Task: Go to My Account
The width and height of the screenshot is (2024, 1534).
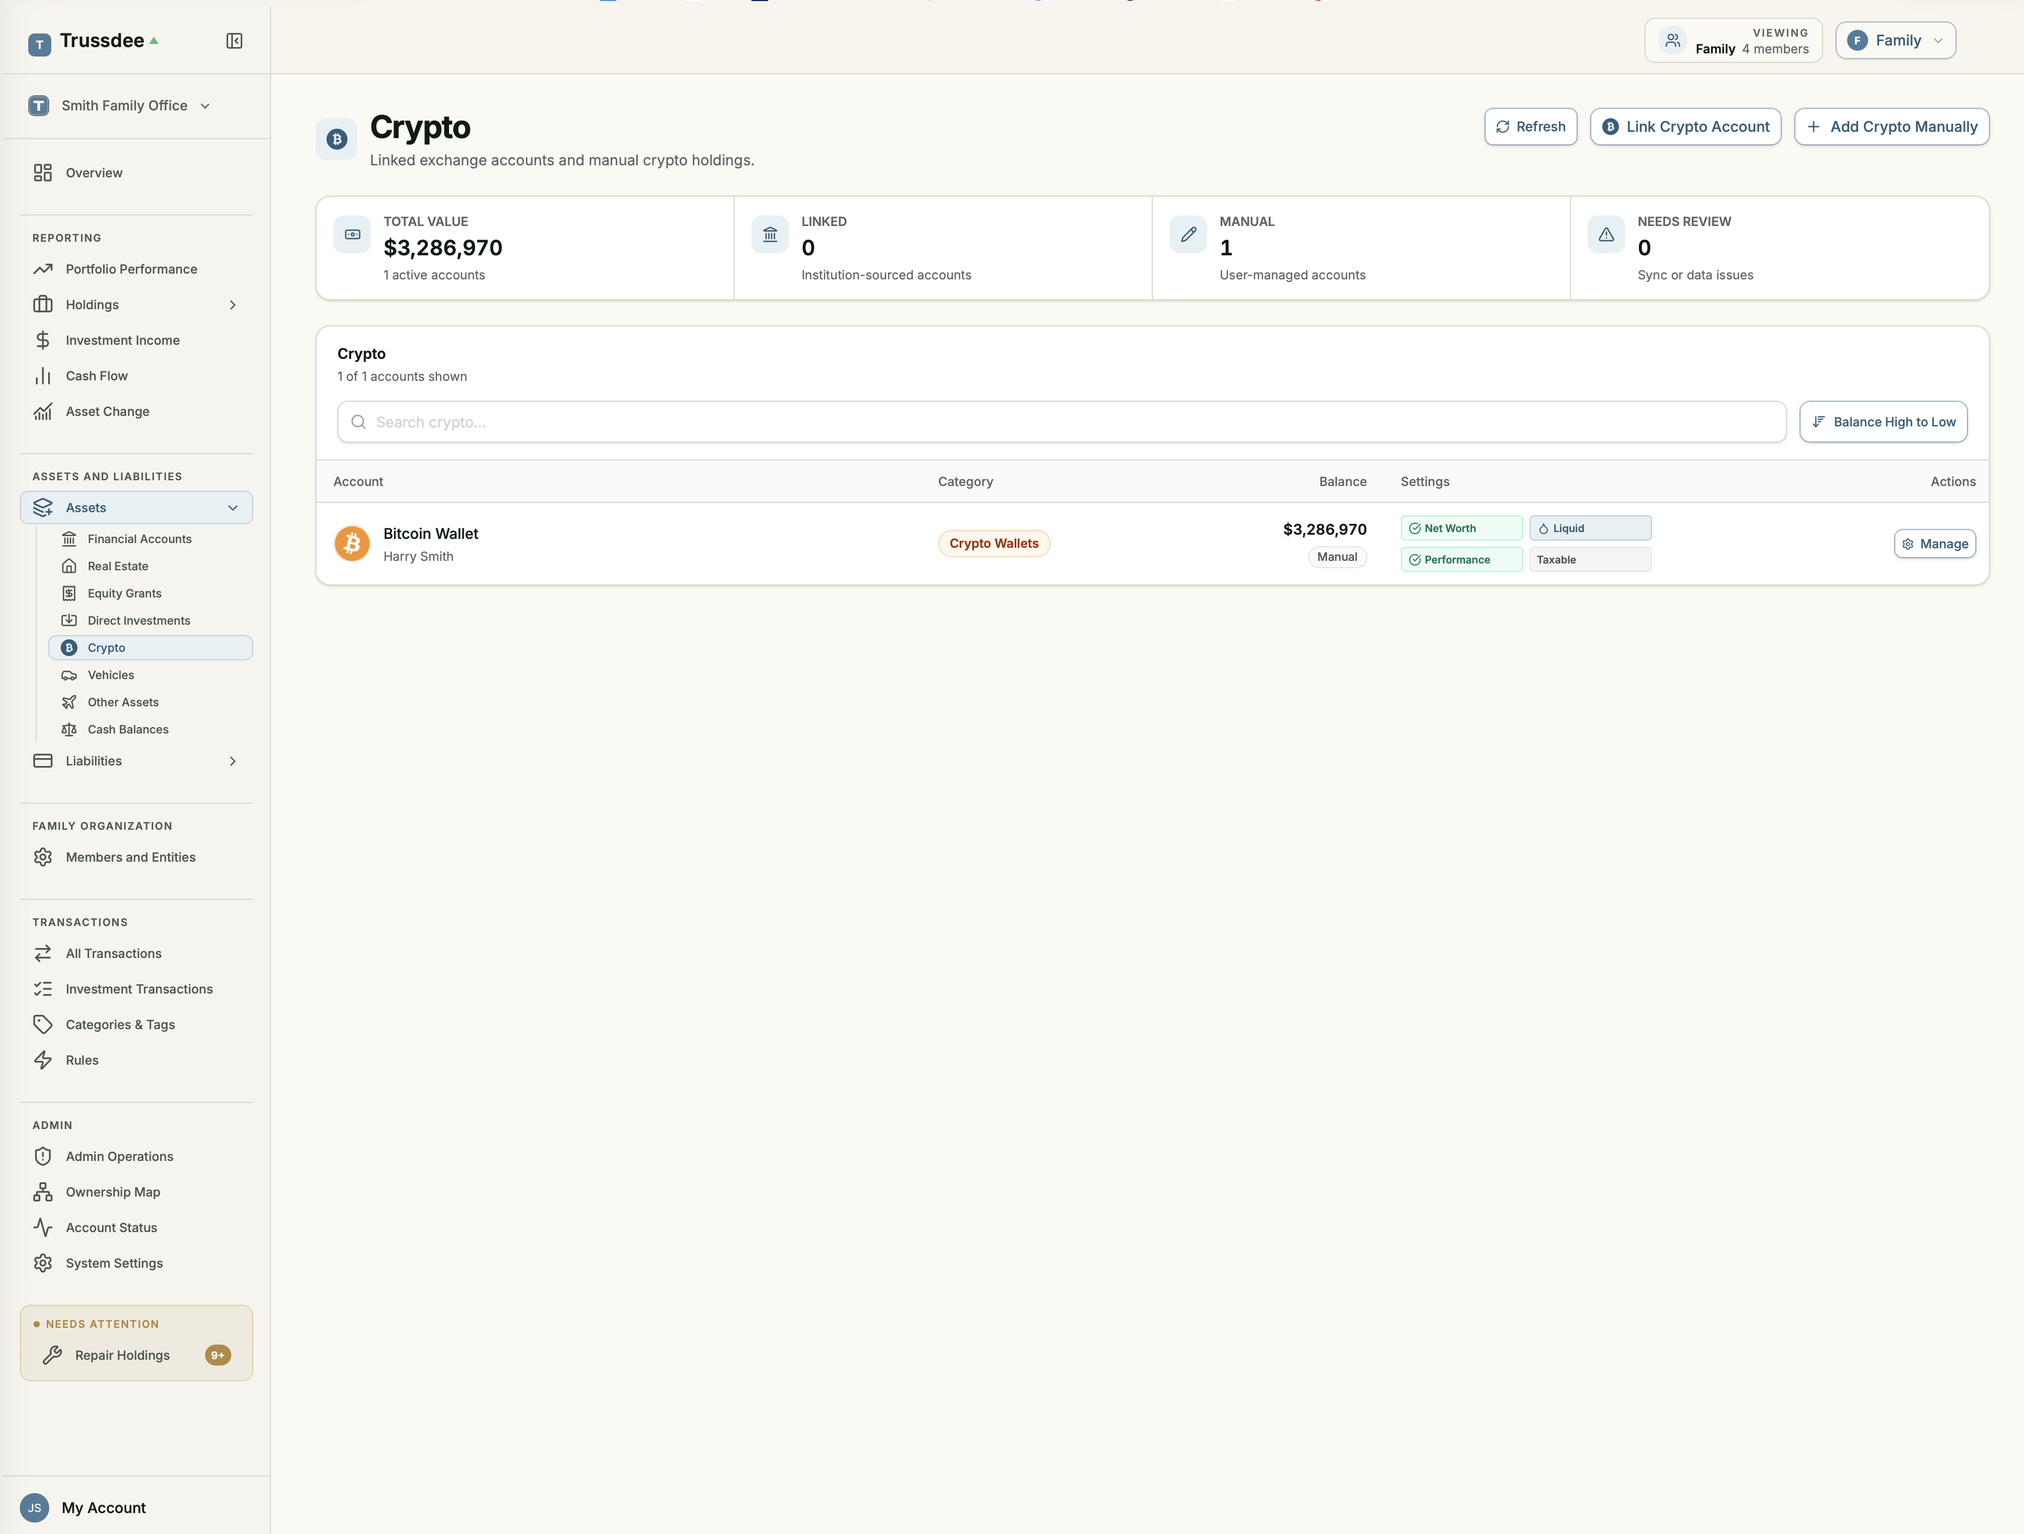Action: (104, 1507)
